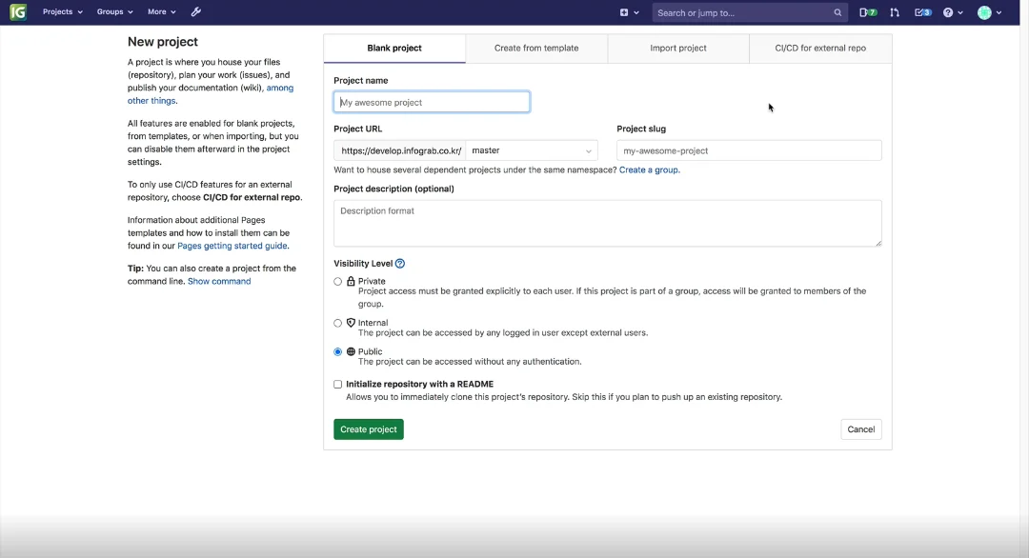Click the plus new-item icon in navbar
1029x558 pixels.
(627, 12)
